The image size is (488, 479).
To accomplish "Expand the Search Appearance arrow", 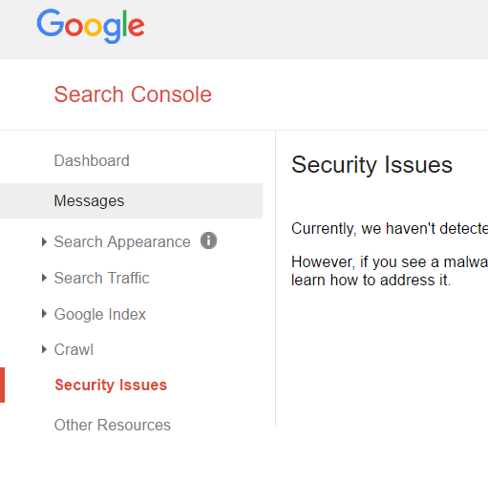I will tap(44, 242).
